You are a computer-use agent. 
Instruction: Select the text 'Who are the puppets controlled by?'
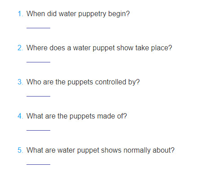coord(83,82)
